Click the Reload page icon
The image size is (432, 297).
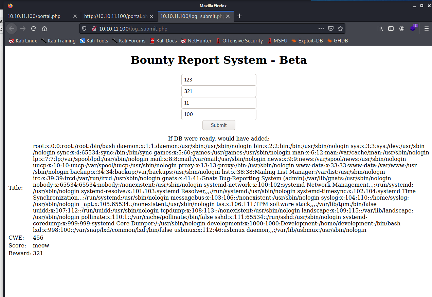pyautogui.click(x=34, y=29)
